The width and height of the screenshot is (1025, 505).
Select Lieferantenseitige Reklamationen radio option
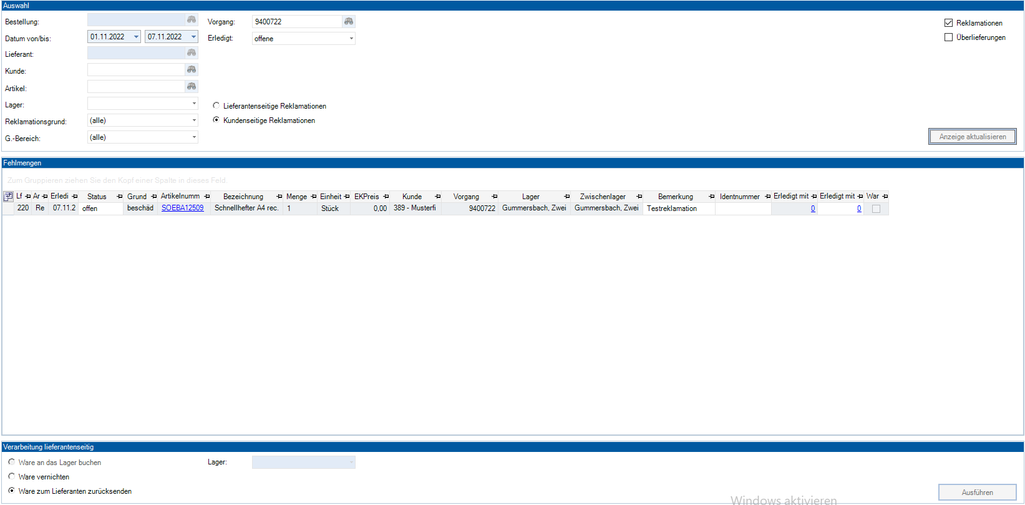(216, 106)
